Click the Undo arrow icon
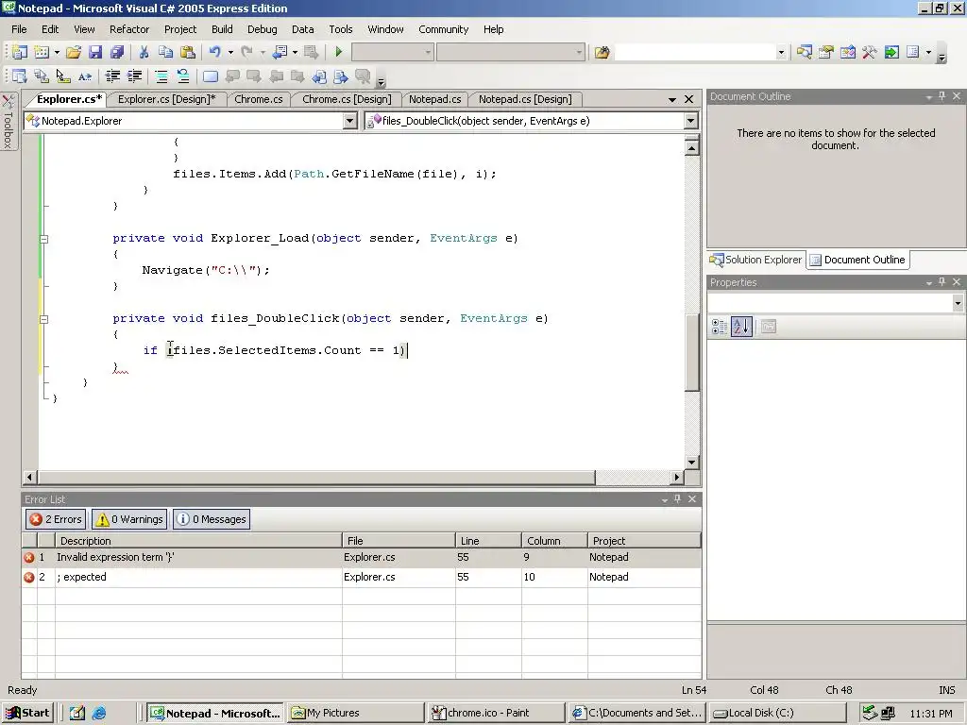The height and width of the screenshot is (725, 967). point(214,53)
